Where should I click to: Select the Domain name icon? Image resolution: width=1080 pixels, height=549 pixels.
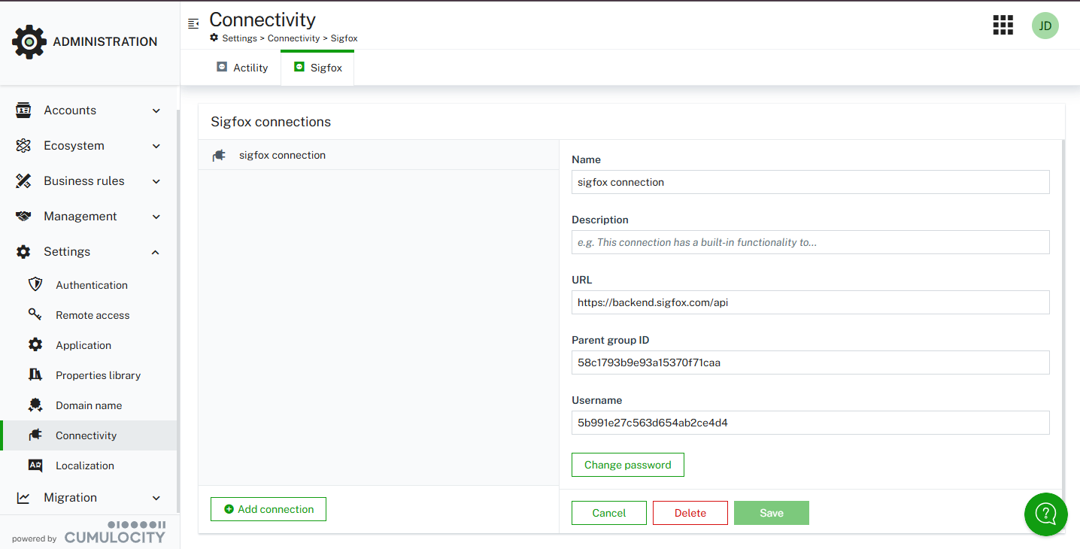coord(35,405)
